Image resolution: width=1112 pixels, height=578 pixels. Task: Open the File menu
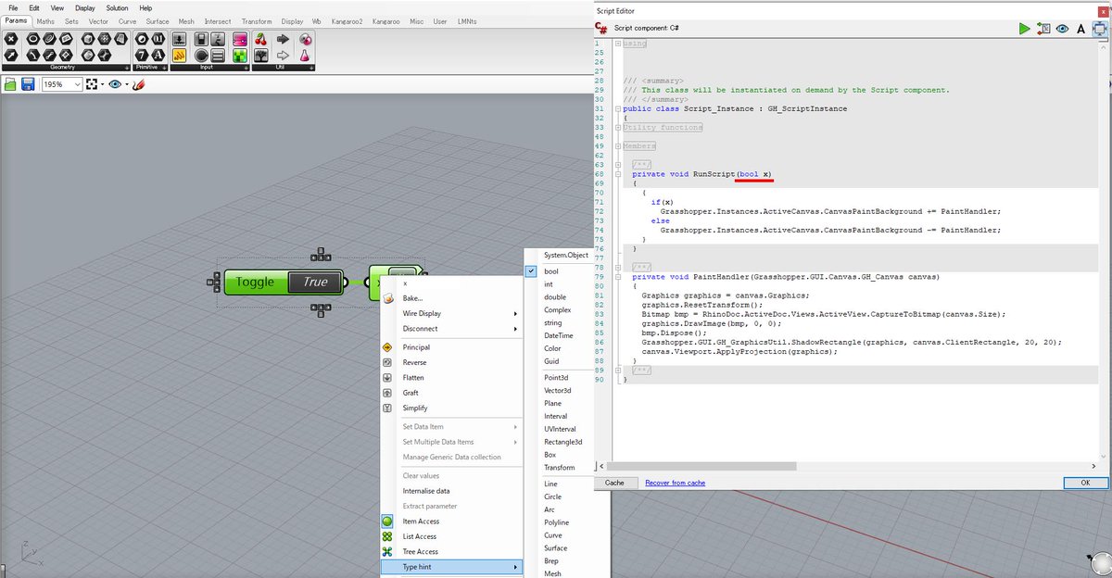(x=13, y=7)
